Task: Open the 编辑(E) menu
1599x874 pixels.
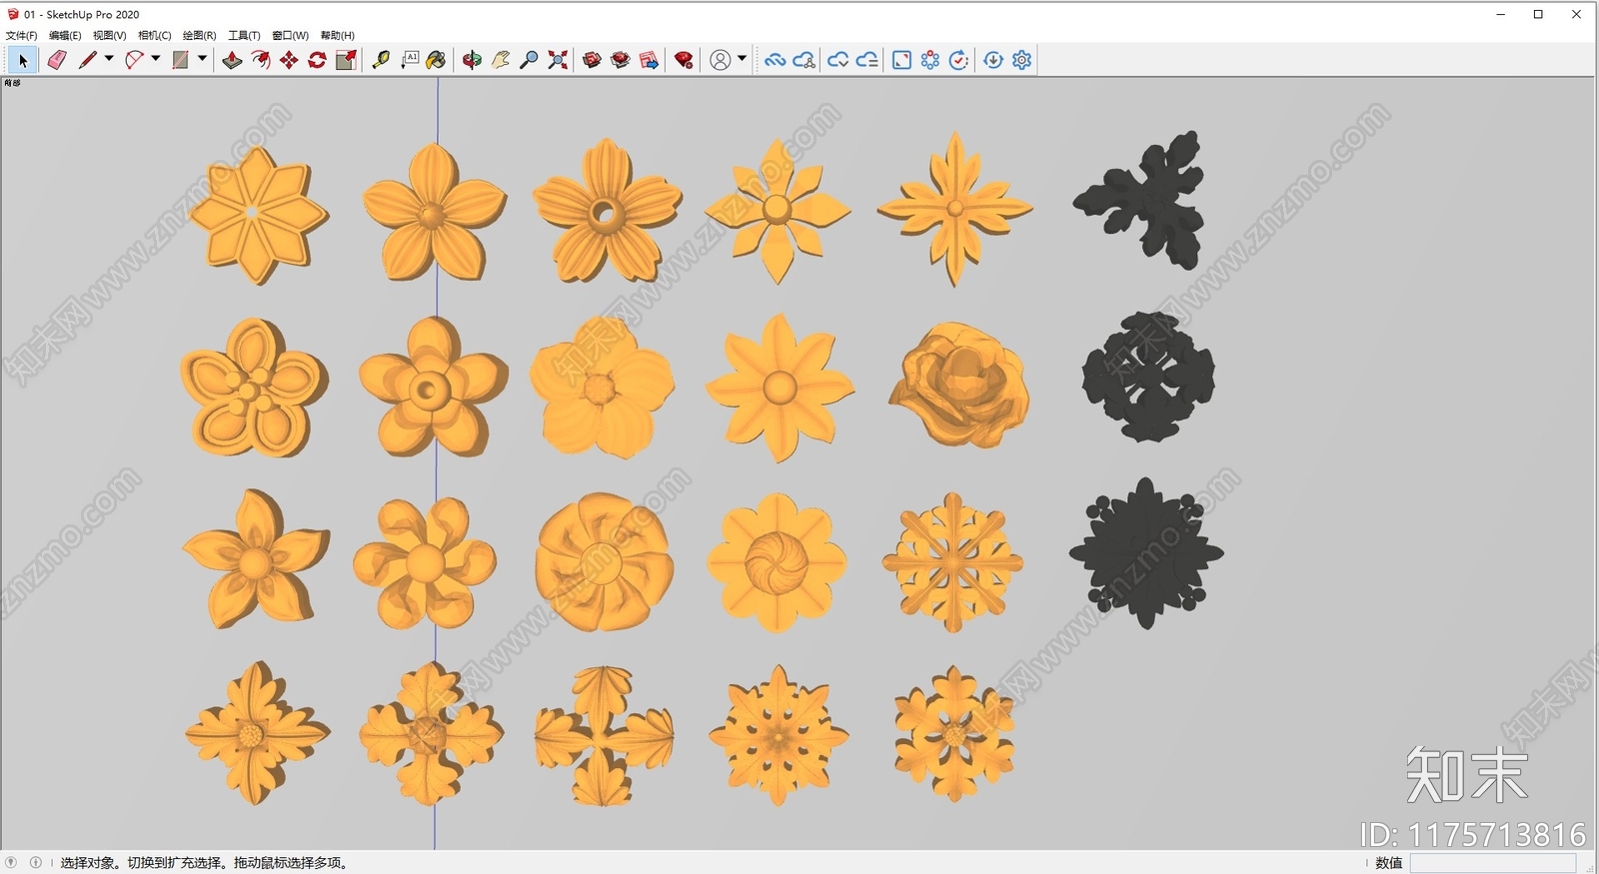Action: pos(66,35)
